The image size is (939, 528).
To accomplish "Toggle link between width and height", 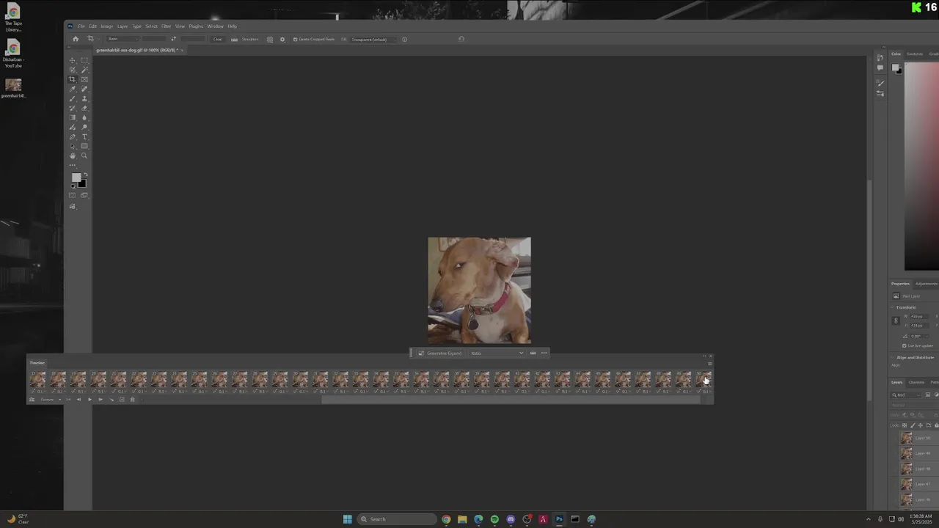I will coord(896,320).
